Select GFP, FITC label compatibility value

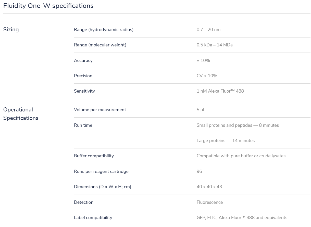click(242, 218)
